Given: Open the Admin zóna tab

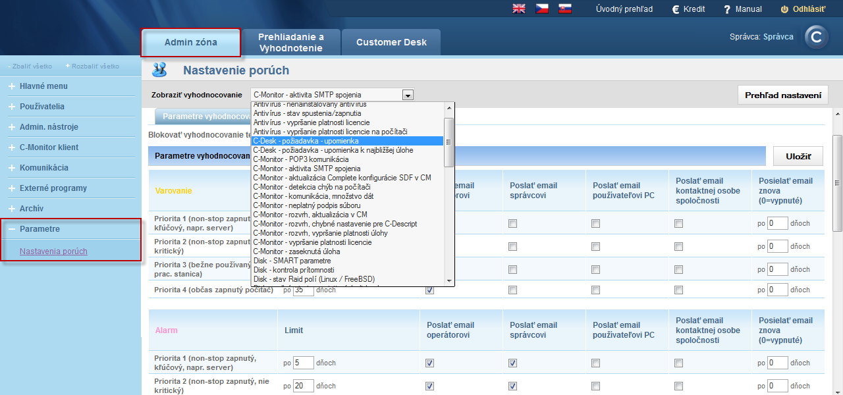Looking at the screenshot, I should click(x=191, y=42).
